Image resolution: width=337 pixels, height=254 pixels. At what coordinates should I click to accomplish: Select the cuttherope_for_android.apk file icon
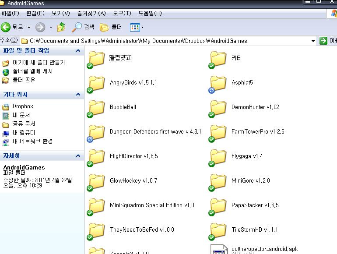click(x=219, y=250)
